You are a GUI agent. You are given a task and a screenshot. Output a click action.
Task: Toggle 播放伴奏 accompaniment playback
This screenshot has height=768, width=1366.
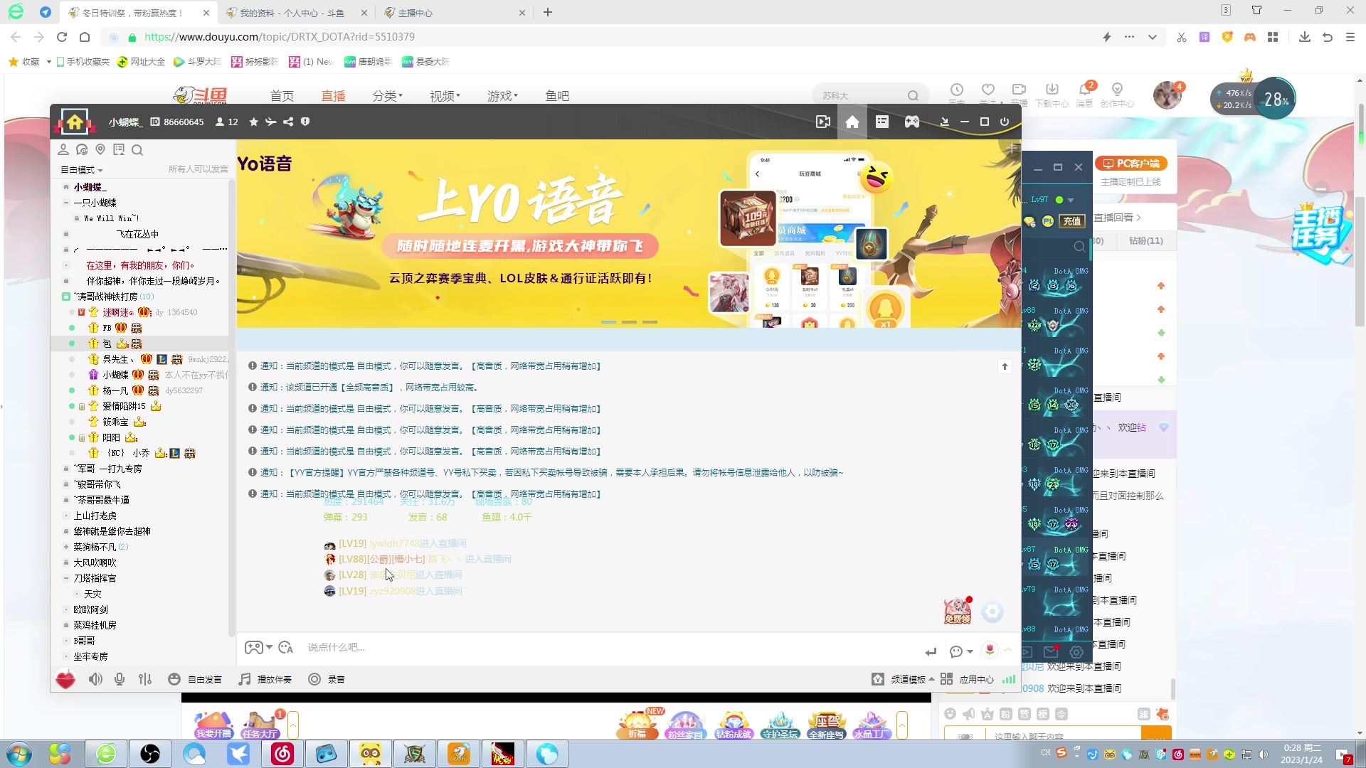pos(265,679)
